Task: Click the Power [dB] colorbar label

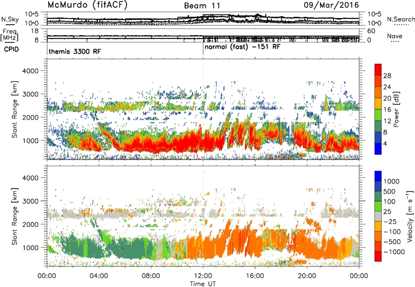Action: click(x=396, y=109)
